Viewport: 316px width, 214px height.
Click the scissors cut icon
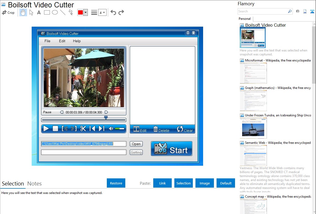(83, 129)
